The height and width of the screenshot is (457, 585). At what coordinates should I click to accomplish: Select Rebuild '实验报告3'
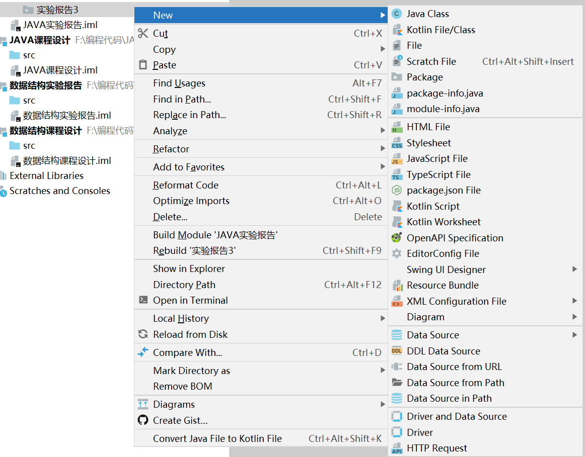[x=261, y=251]
